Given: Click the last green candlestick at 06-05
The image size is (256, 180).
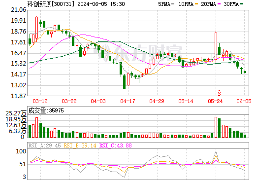Looking at the screenshot, I should (x=245, y=72).
